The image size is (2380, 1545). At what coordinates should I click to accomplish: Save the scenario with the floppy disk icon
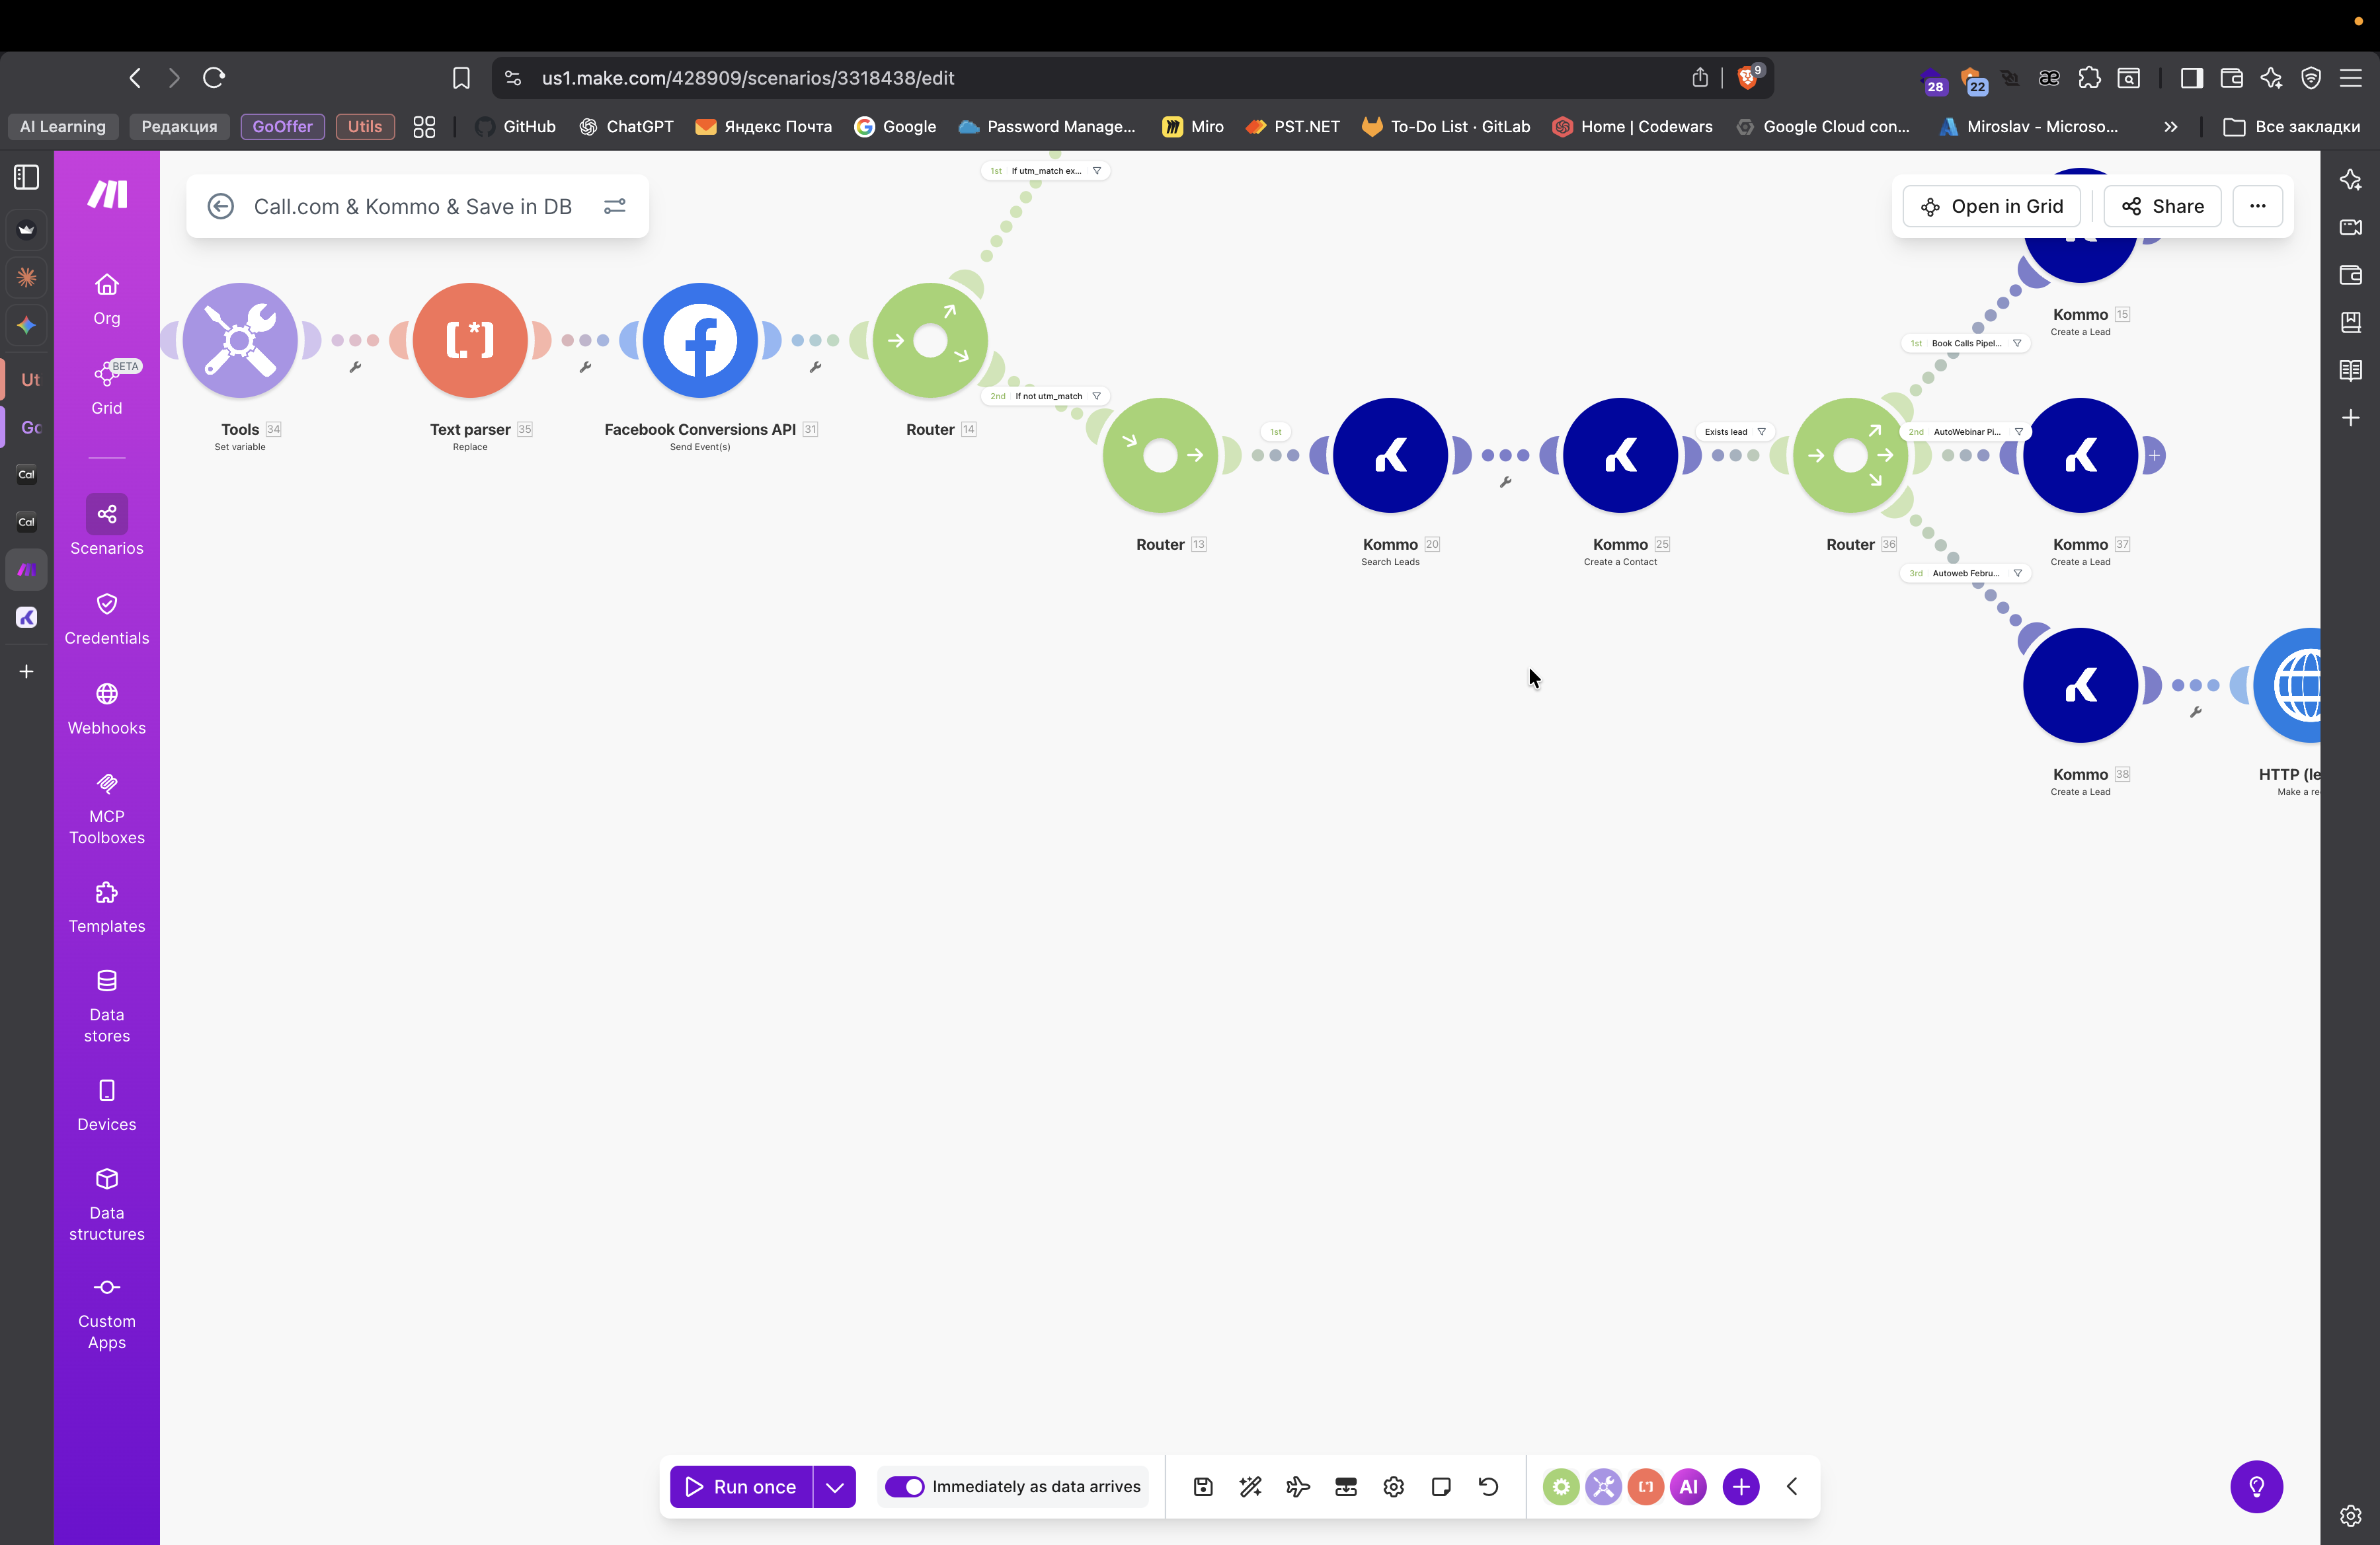pyautogui.click(x=1203, y=1486)
